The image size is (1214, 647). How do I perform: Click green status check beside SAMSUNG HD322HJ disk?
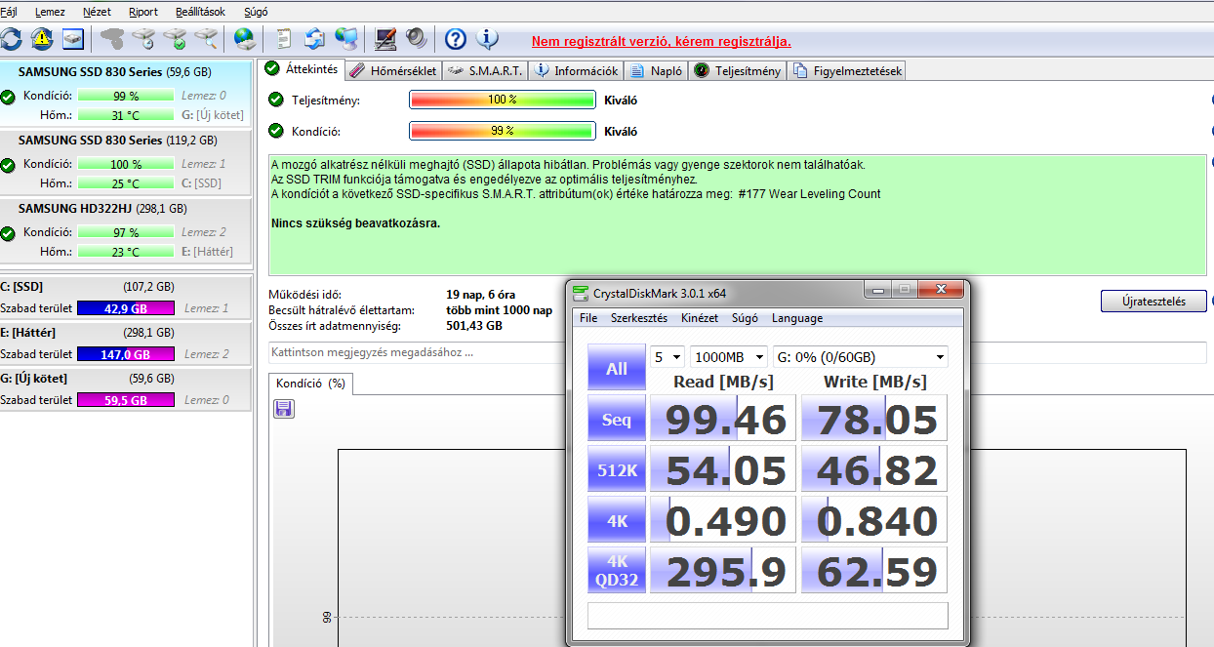[8, 234]
